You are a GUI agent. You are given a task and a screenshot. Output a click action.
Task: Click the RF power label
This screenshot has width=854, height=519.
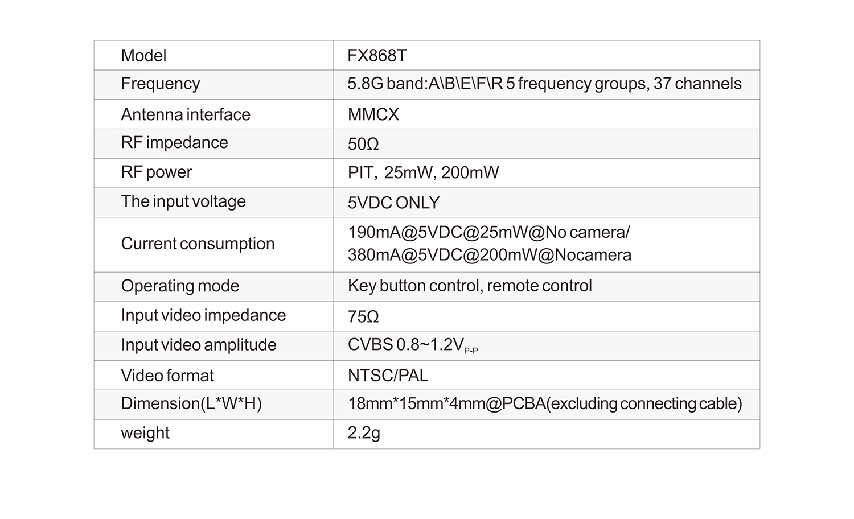157,172
